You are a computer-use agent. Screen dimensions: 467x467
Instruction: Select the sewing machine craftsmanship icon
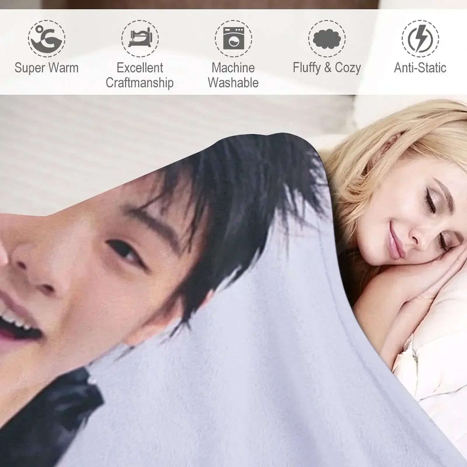[x=140, y=38]
